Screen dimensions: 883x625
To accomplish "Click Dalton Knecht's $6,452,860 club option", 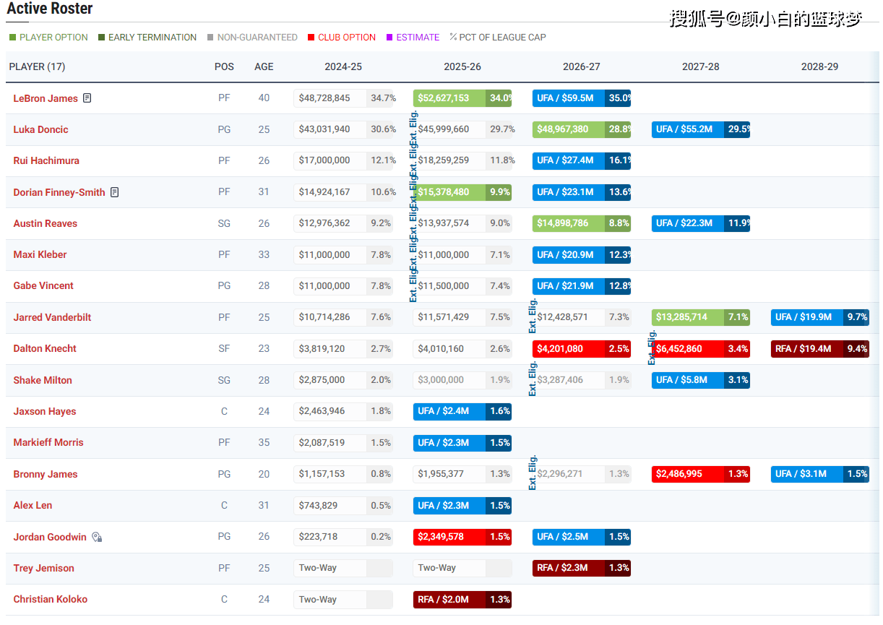I will point(701,349).
